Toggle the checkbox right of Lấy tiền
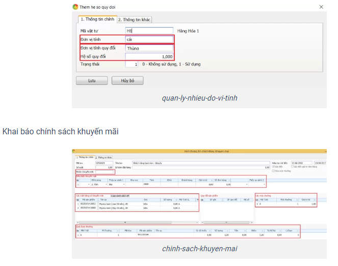The image size is (338, 266). pyautogui.click(x=293, y=166)
